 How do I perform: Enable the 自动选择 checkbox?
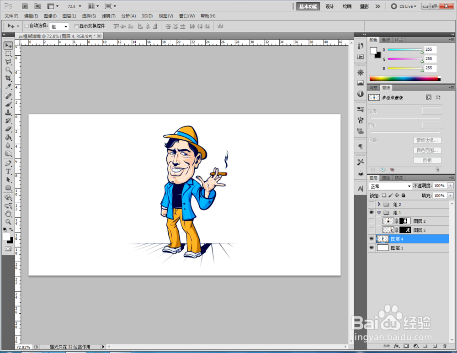click(27, 26)
